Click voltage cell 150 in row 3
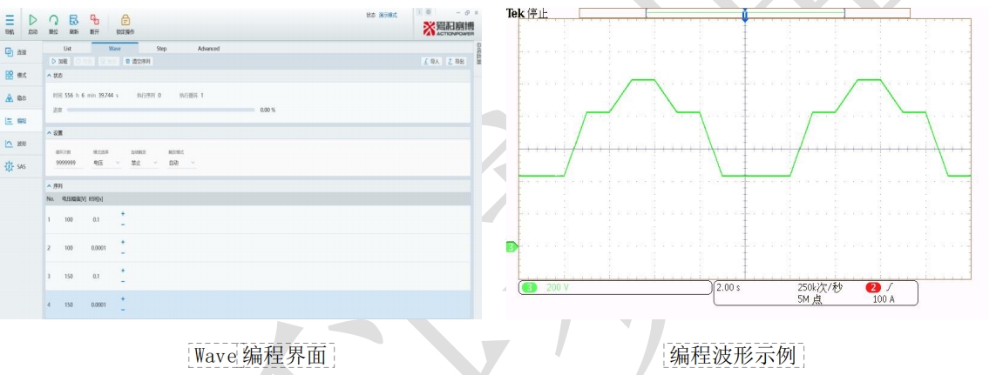Image resolution: width=996 pixels, height=375 pixels. click(x=69, y=276)
